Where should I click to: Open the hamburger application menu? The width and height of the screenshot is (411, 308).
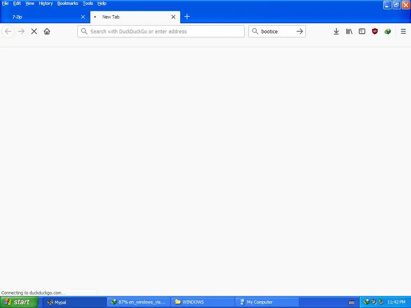[x=403, y=31]
